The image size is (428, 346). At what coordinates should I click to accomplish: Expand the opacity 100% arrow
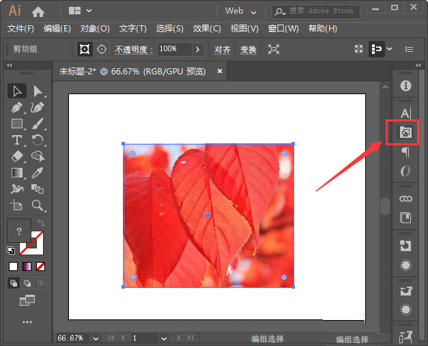198,49
